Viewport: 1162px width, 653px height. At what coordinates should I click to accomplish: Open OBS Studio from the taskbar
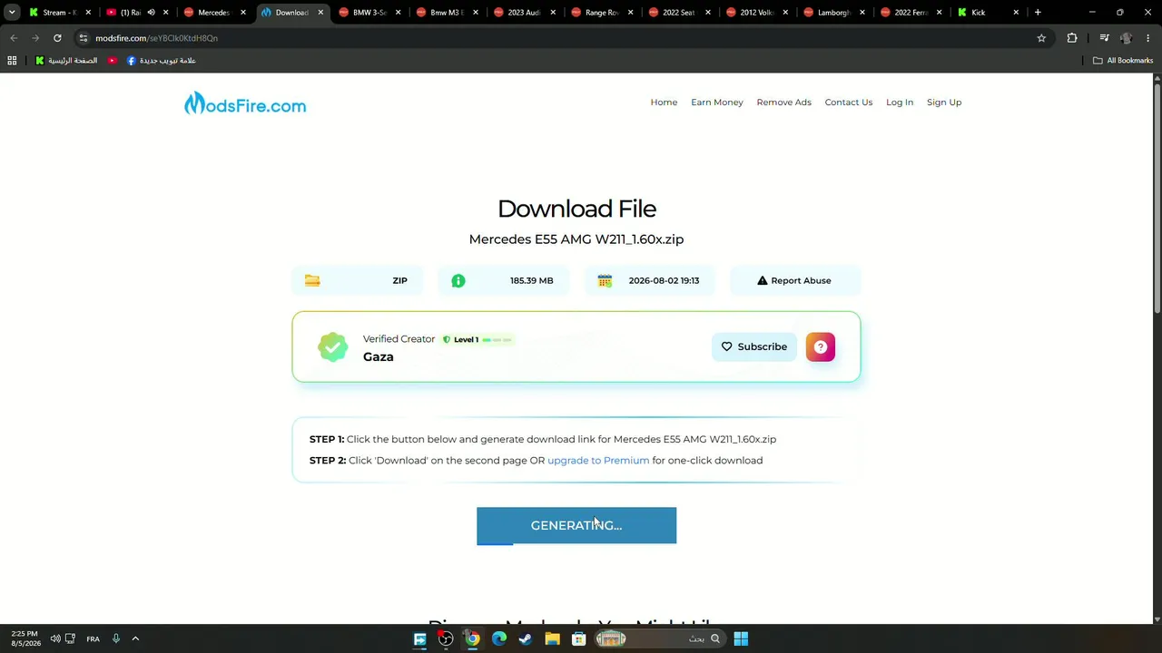(446, 638)
